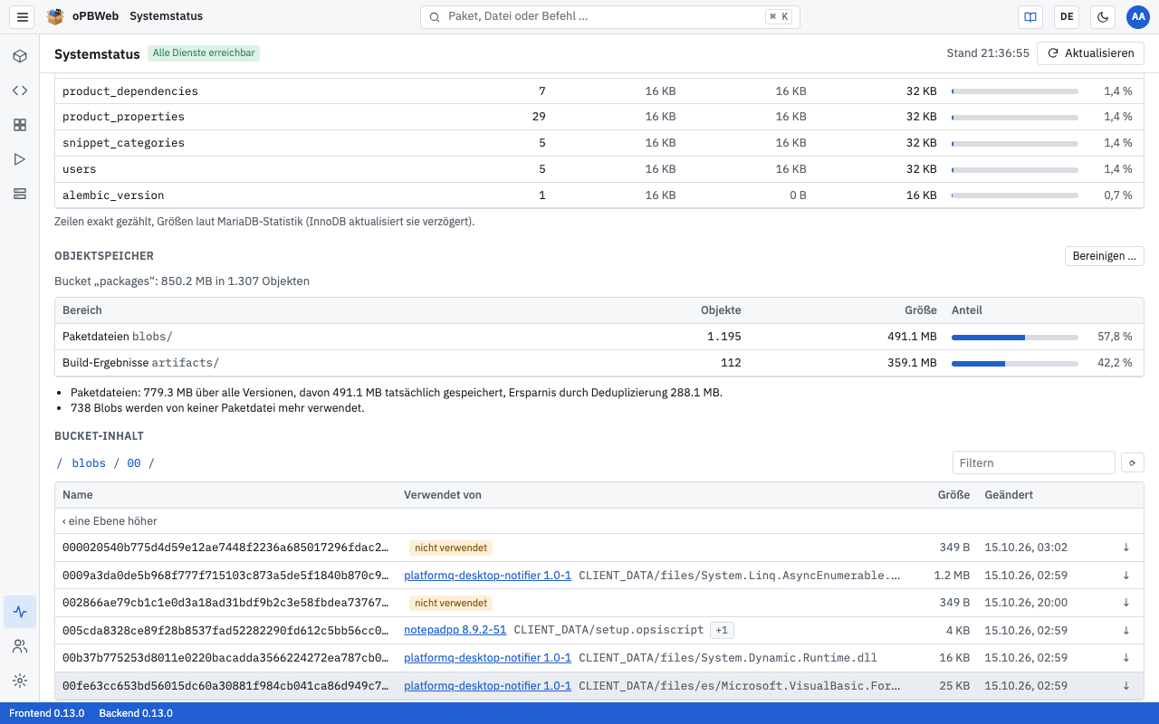The width and height of the screenshot is (1159, 724).
Task: Open the four-squares grid icon in sidebar
Action: 20,125
